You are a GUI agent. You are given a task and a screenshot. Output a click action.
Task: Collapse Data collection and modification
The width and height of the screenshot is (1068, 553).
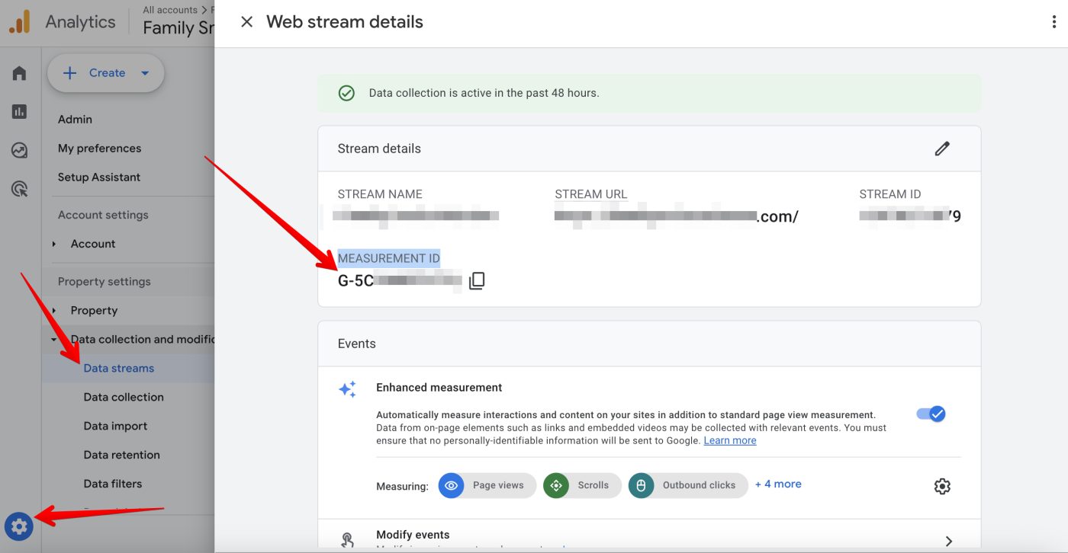pos(53,339)
